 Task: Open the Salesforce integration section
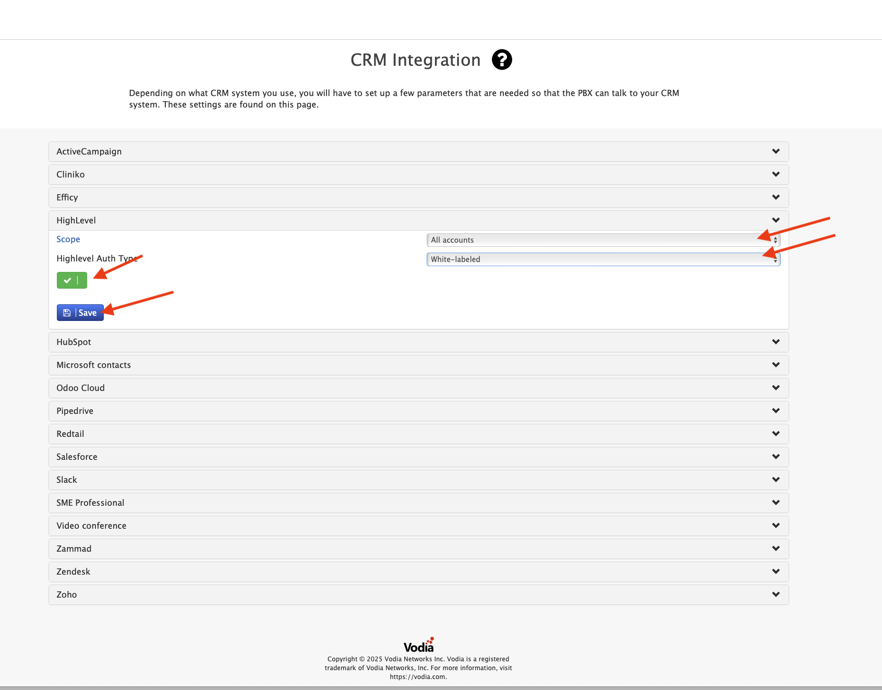[77, 457]
